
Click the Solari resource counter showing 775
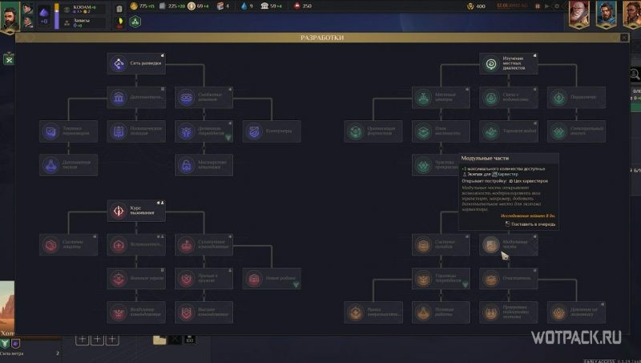[x=146, y=6]
